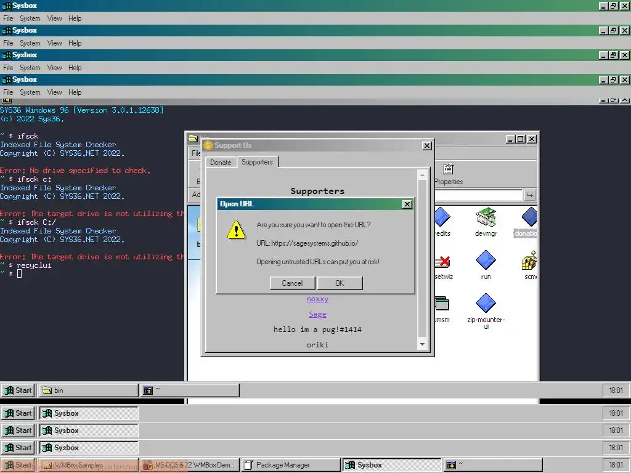
Task: Click terminal command 'ifsck c:'
Action: [35, 179]
